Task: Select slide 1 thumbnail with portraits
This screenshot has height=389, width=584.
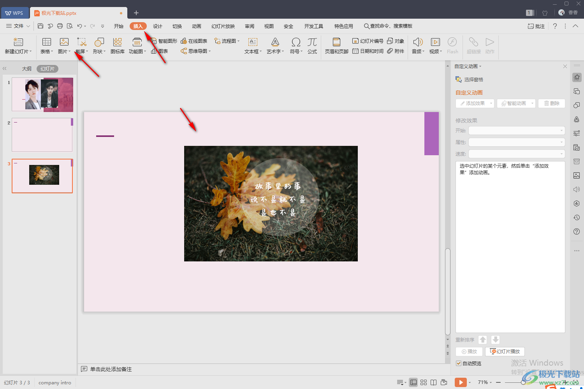Action: pos(42,95)
